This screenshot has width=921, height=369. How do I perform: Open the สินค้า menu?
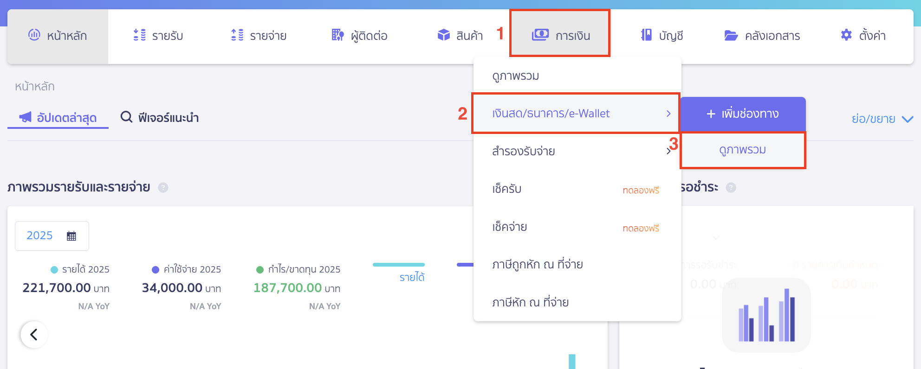pyautogui.click(x=460, y=36)
